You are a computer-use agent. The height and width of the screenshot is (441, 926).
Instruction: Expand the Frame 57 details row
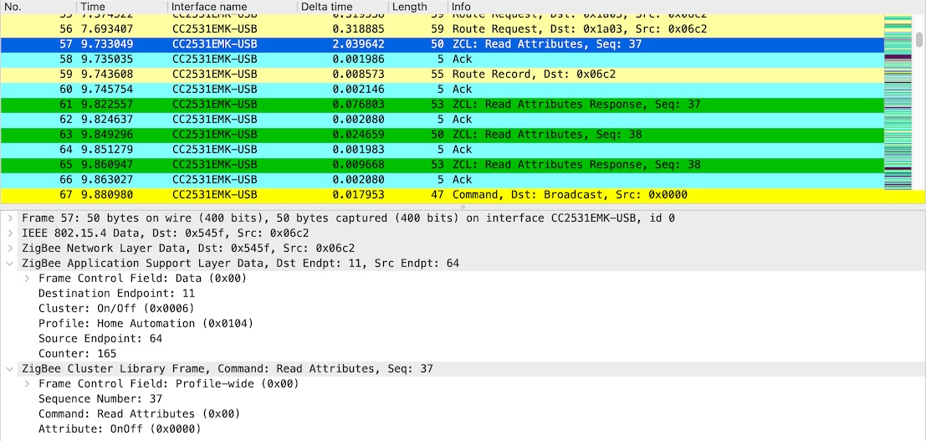(11, 218)
